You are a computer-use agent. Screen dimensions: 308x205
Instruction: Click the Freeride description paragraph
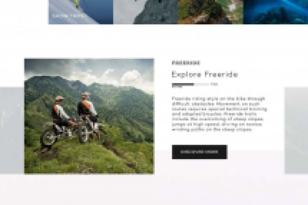coord(219,114)
